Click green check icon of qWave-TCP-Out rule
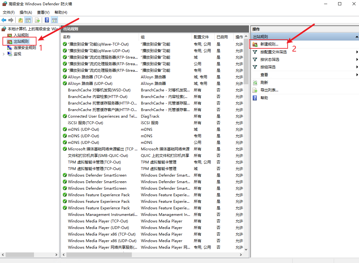Viewport: 359px width, 263px height. [65, 44]
